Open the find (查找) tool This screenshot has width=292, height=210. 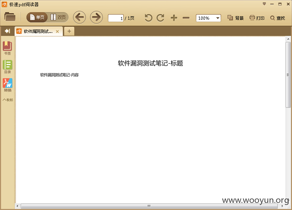277,18
